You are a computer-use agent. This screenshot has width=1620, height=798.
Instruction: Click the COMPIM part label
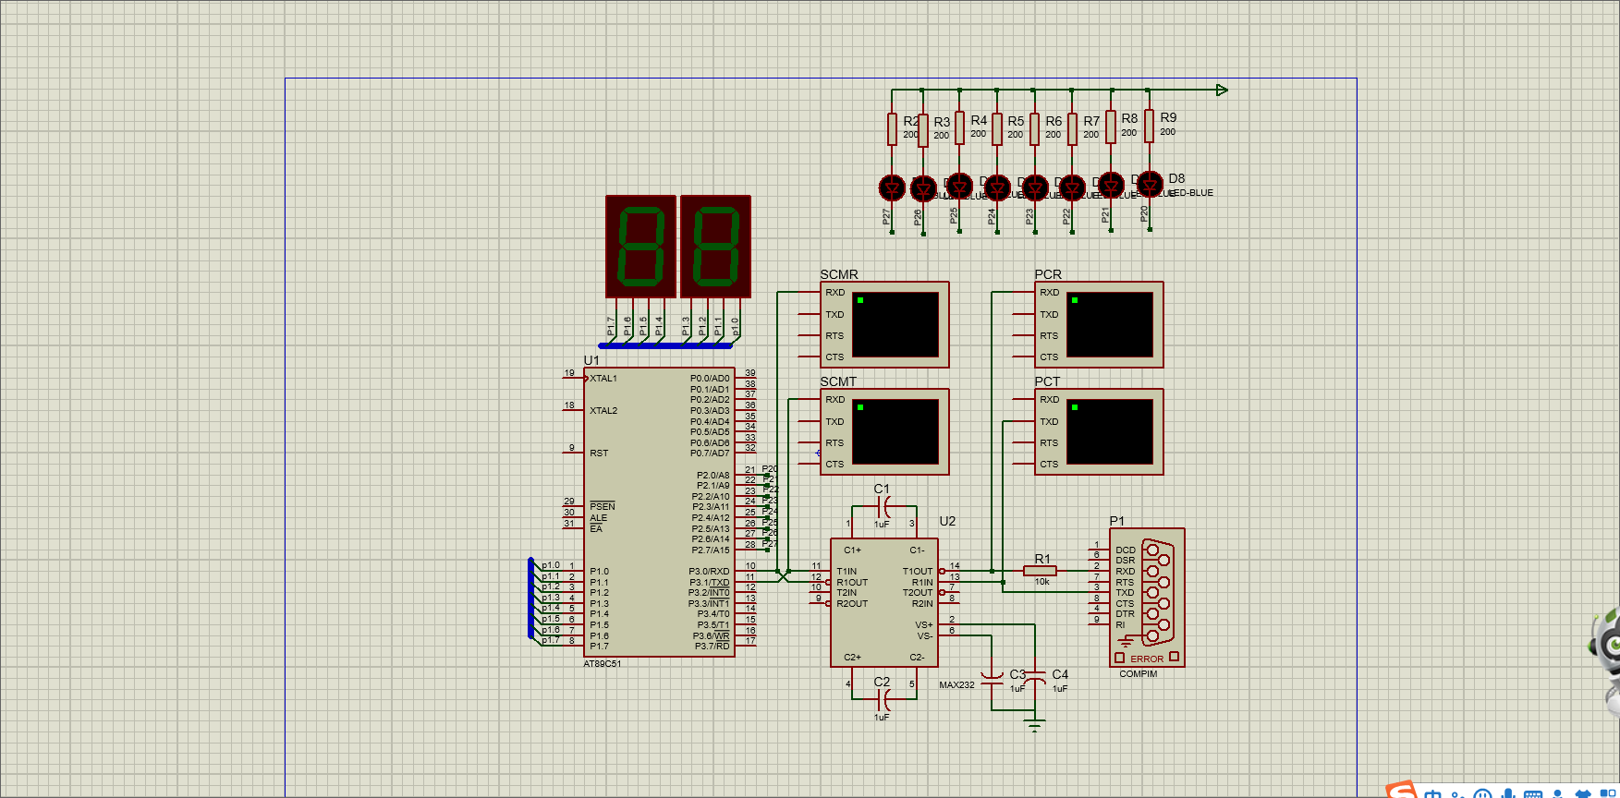[x=1138, y=674]
